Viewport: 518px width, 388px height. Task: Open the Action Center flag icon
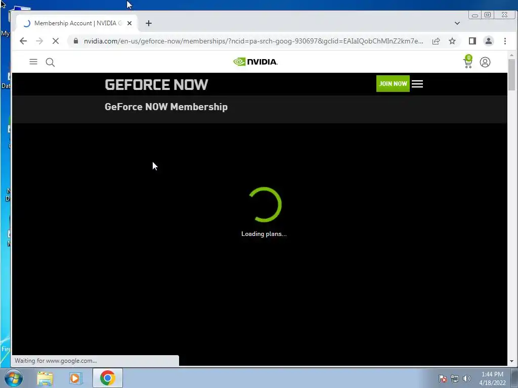[x=443, y=378]
